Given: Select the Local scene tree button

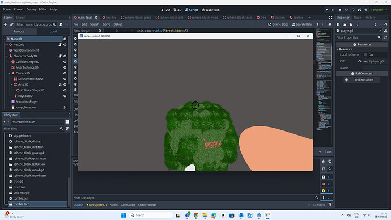Looking at the screenshot, I should pos(53,31).
